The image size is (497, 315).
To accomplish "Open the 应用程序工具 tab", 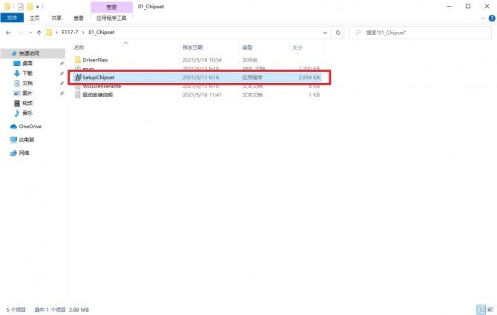I will 111,18.
